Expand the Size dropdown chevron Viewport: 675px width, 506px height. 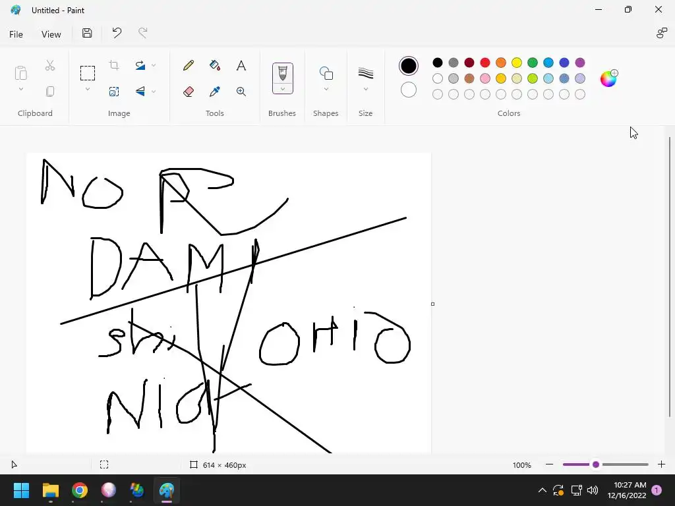tap(365, 89)
